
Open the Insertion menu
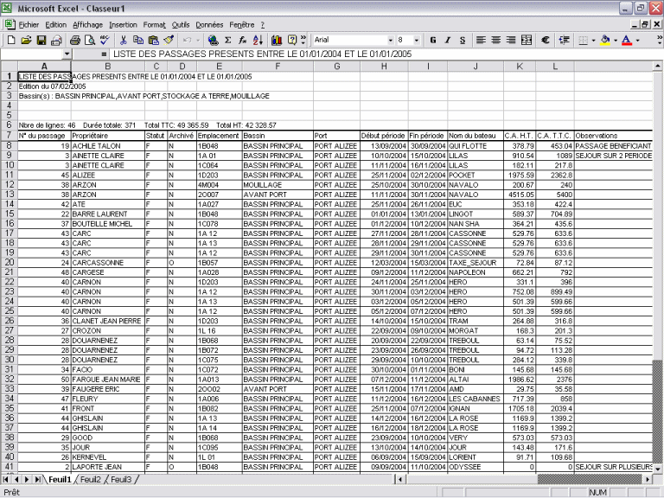pyautogui.click(x=123, y=25)
